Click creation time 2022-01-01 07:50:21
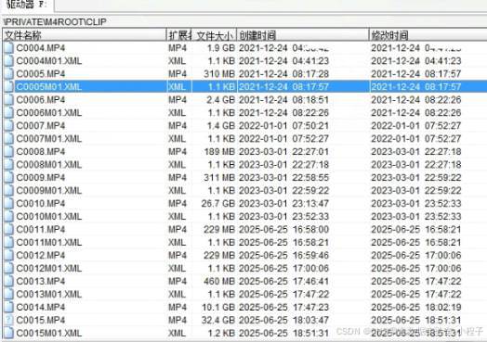The height and width of the screenshot is (342, 487). [283, 126]
